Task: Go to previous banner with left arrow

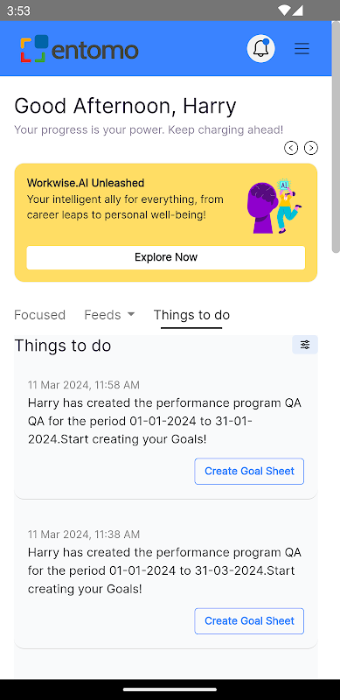Action: coord(291,148)
